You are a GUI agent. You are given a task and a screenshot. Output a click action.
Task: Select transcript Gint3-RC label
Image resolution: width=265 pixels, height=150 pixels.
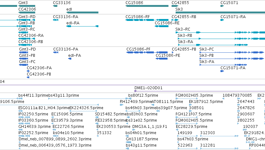pos(27,29)
